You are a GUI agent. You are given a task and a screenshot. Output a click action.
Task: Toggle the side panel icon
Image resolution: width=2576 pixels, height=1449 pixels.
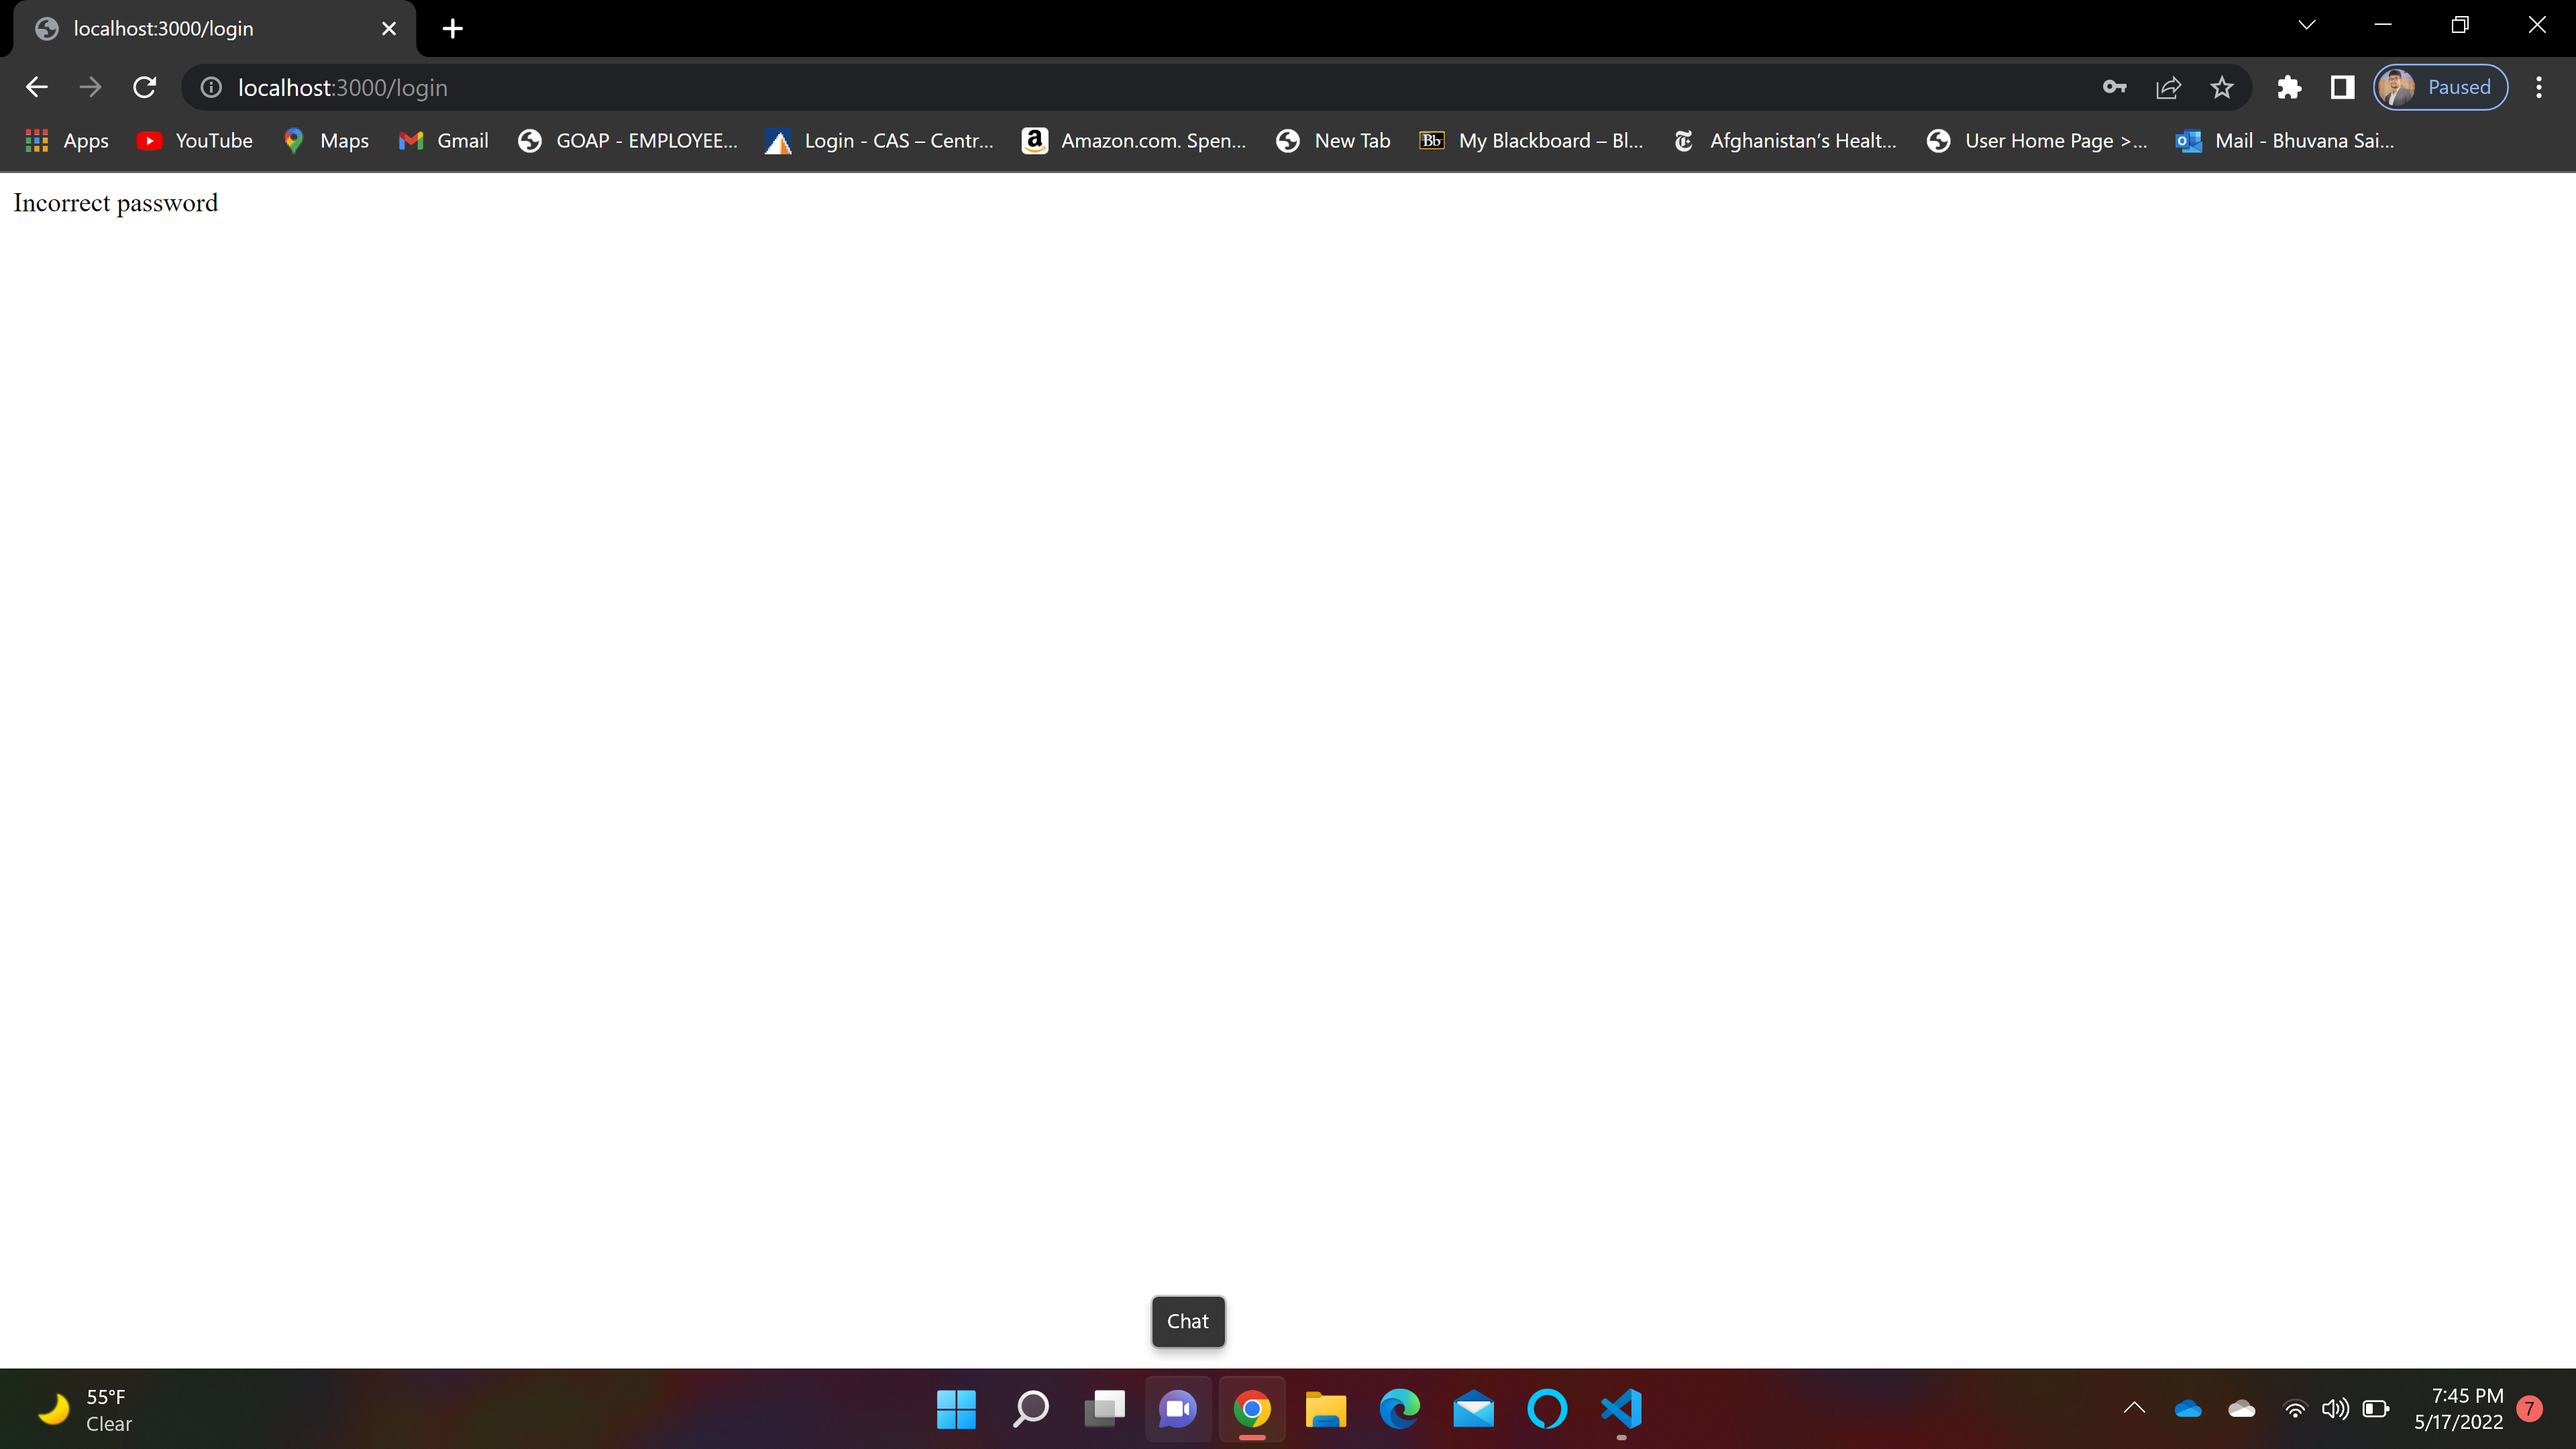pyautogui.click(x=2342, y=88)
